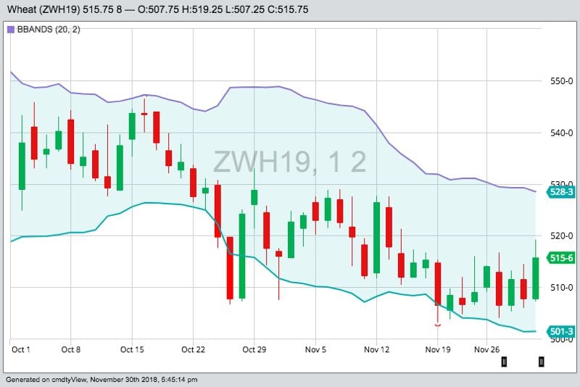
Task: Click the 528-3 upper band price tag
Action: click(x=560, y=192)
